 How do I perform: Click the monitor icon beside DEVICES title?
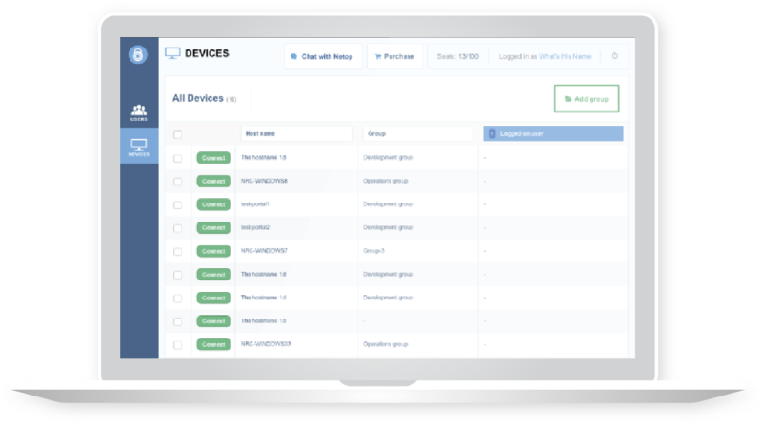click(x=172, y=53)
